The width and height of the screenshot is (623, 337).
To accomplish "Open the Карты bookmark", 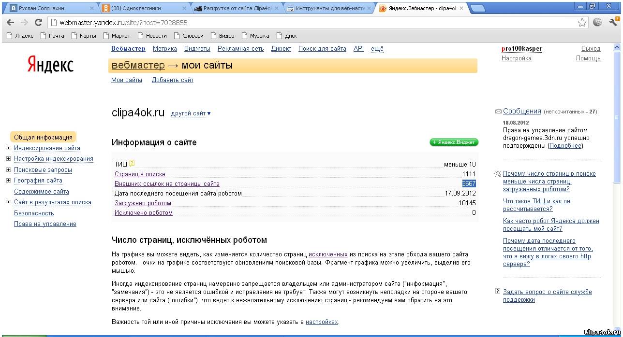I will 83,36.
